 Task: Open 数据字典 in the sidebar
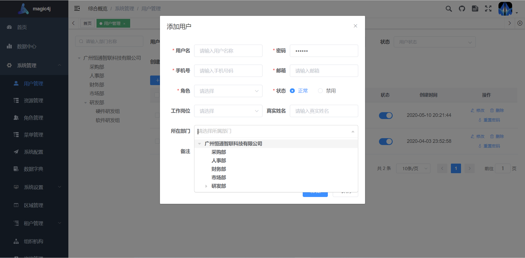click(x=34, y=169)
